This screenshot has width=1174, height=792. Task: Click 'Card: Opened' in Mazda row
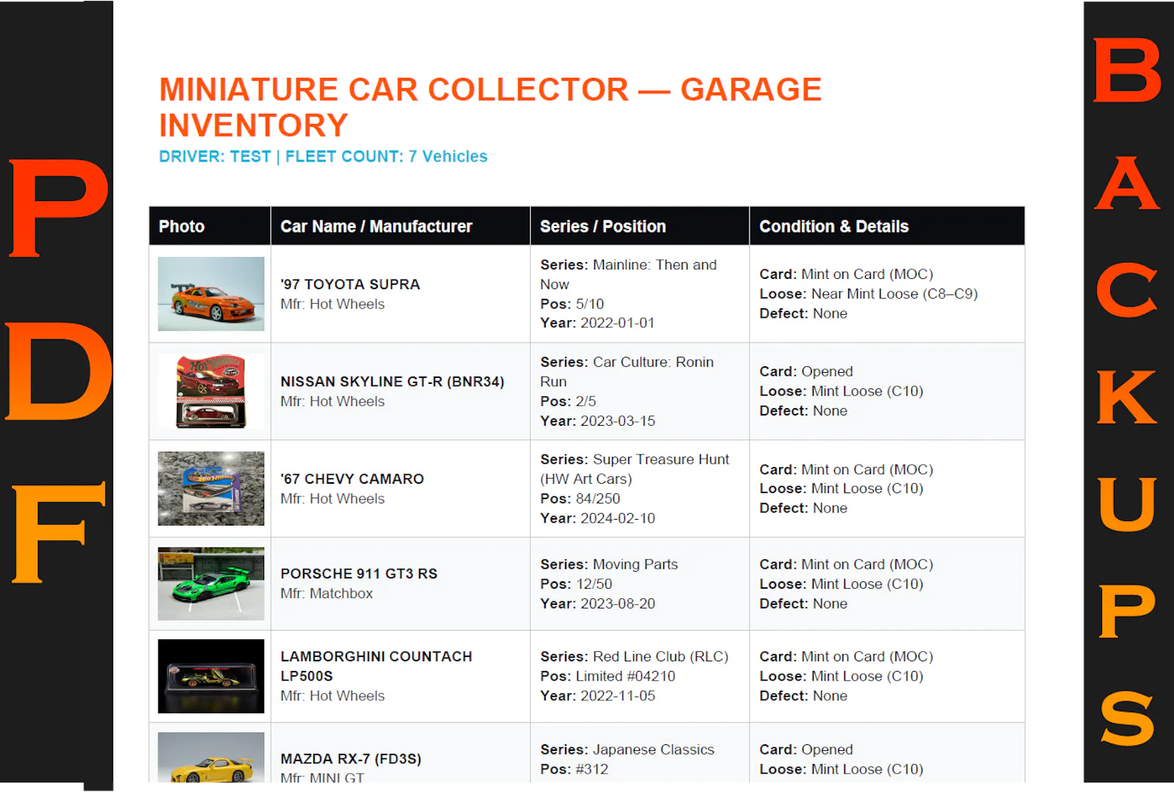click(806, 749)
